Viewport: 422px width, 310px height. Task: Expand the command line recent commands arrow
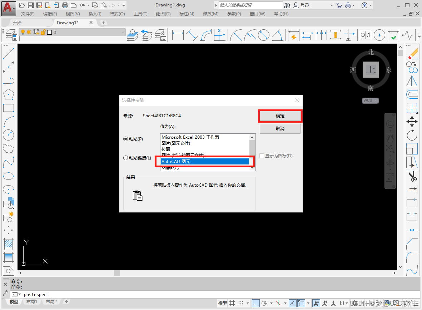pos(19,294)
